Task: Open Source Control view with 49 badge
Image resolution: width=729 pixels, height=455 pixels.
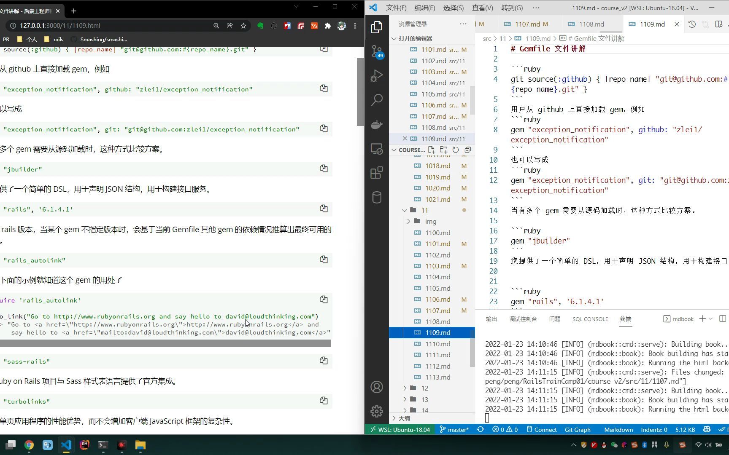Action: coord(377,51)
